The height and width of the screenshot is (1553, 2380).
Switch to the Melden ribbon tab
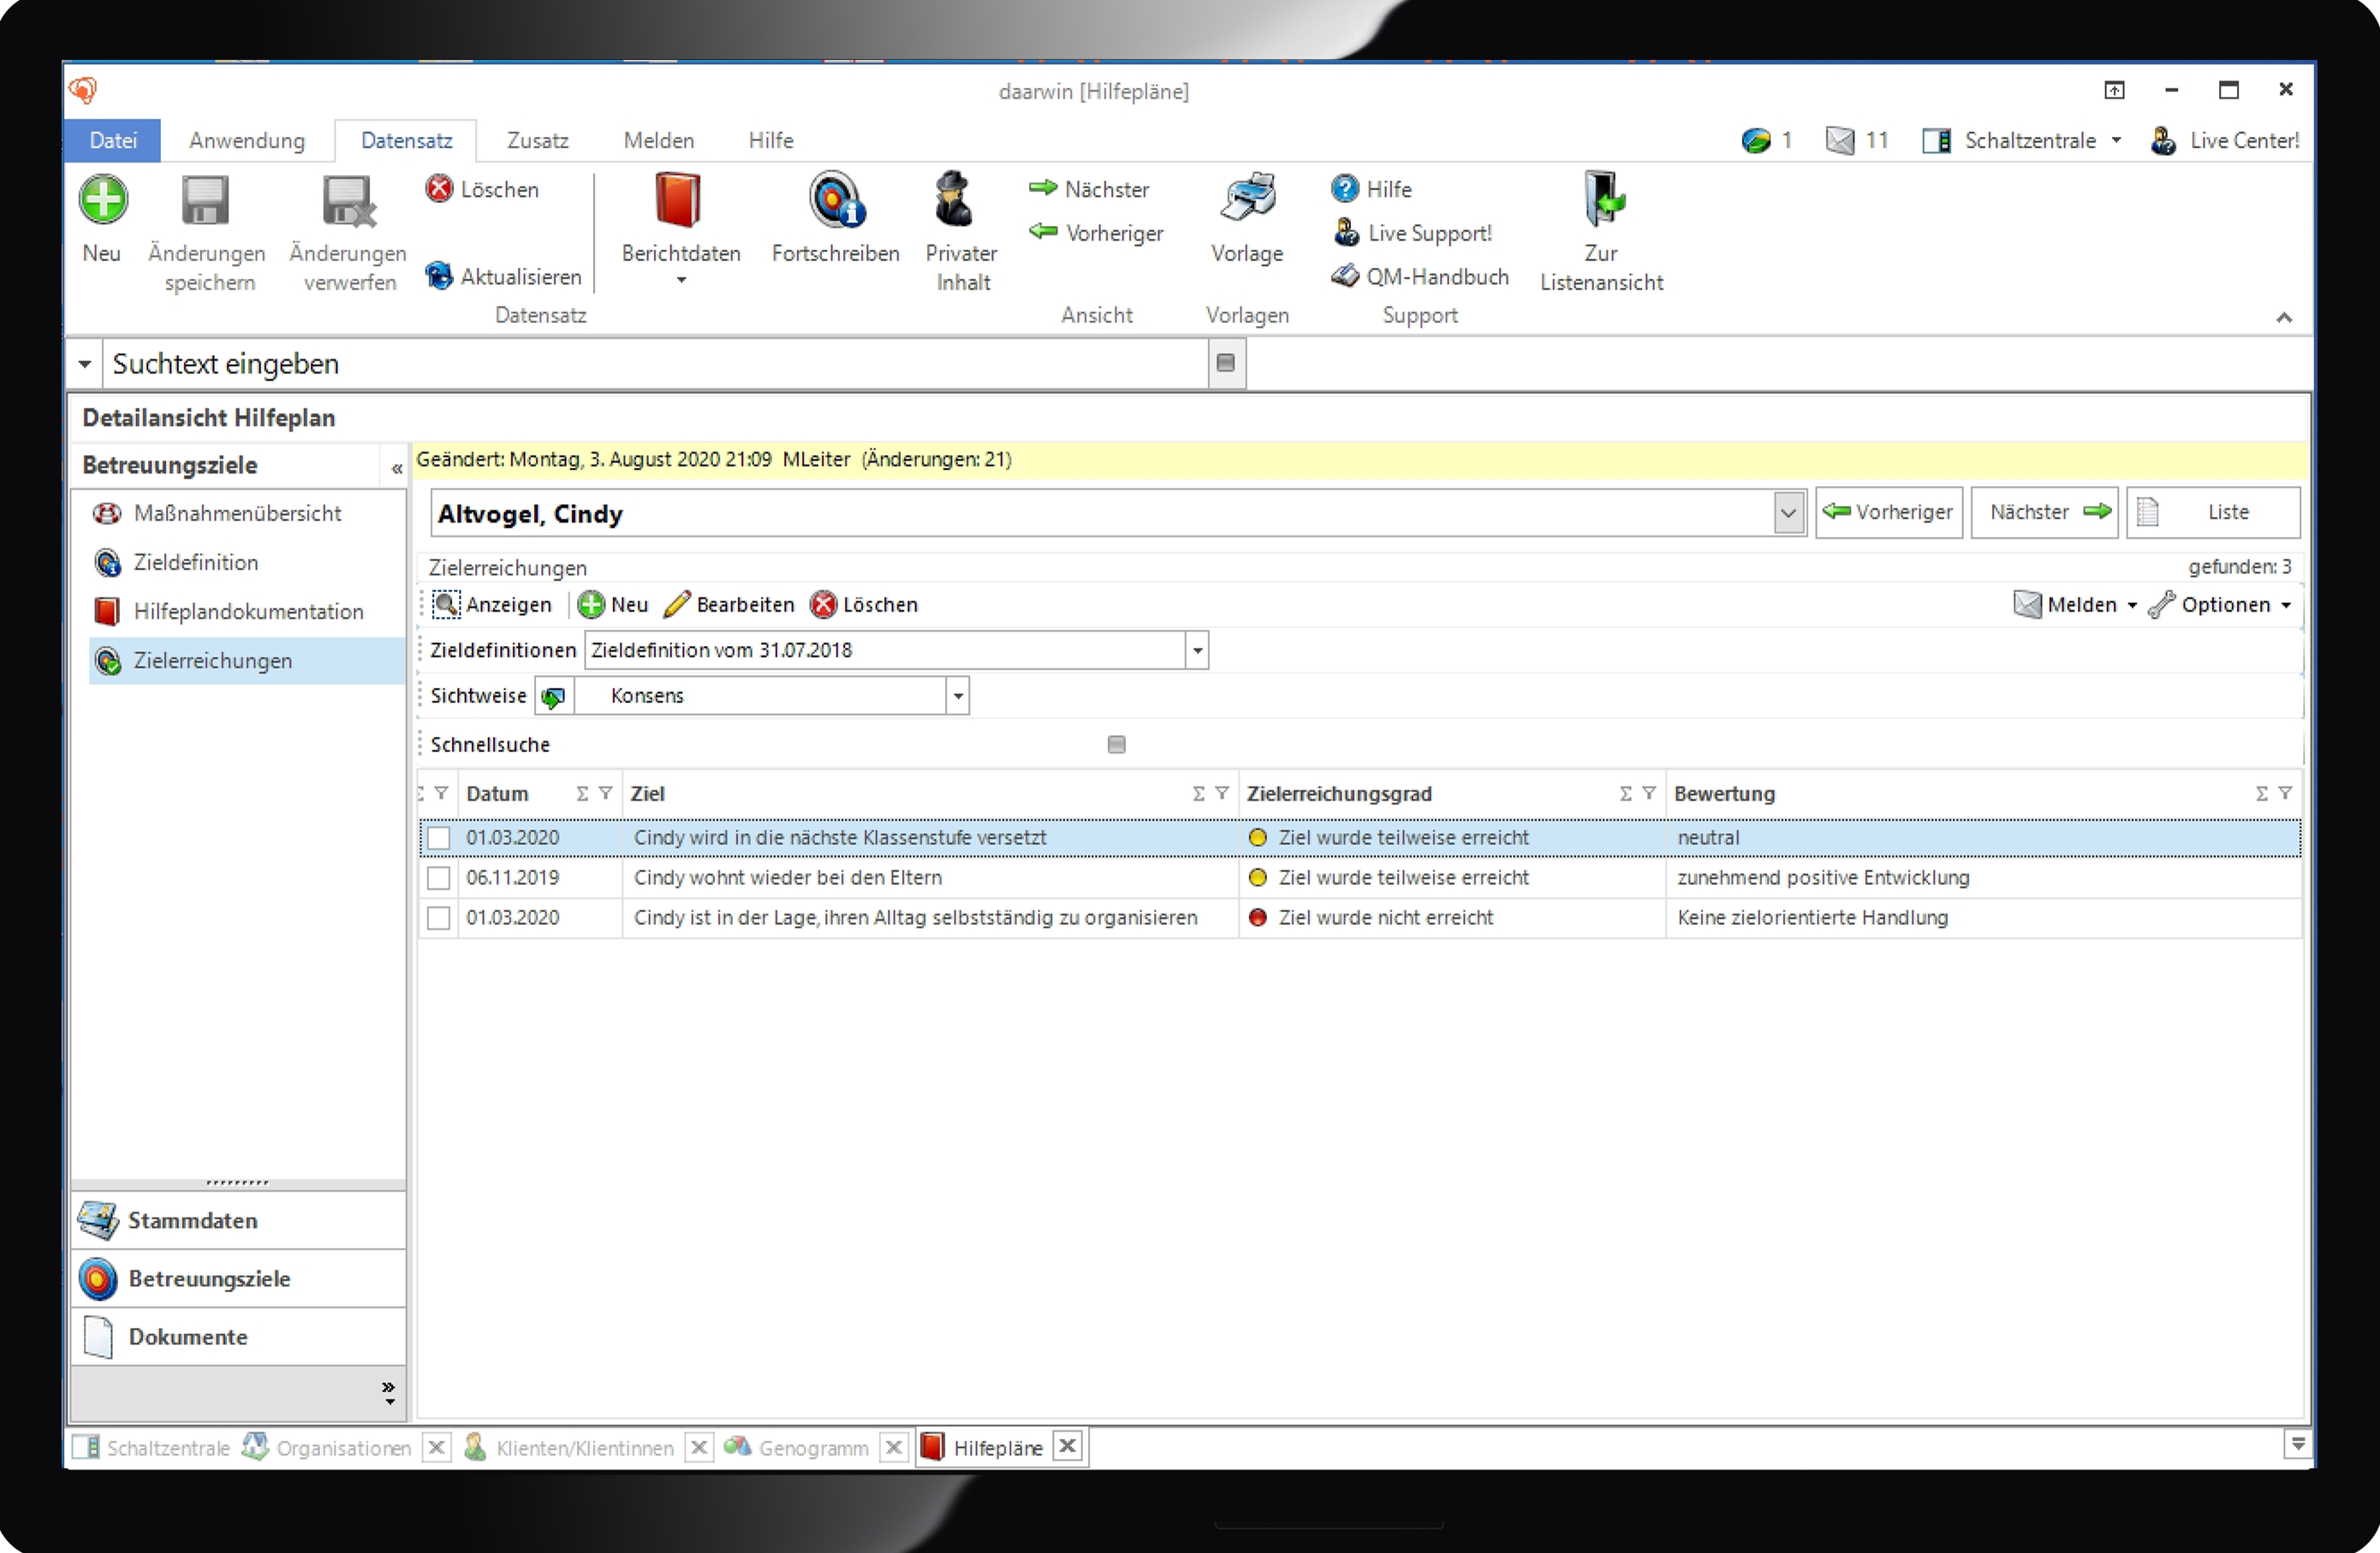coord(658,141)
